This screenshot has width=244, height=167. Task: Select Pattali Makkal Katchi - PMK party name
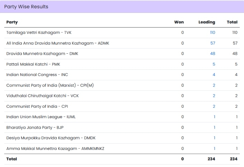(33, 64)
